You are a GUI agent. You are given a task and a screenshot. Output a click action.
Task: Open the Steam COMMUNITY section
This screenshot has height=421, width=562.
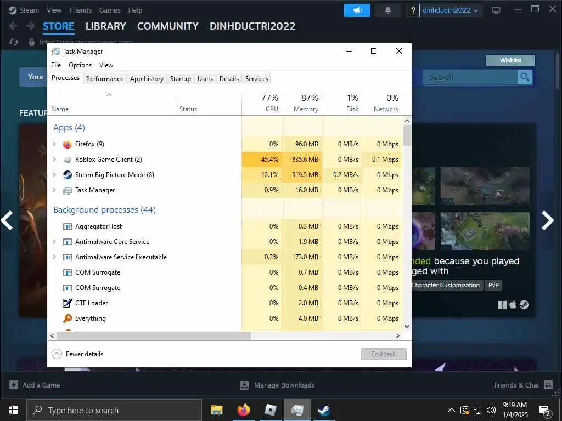[x=168, y=26]
